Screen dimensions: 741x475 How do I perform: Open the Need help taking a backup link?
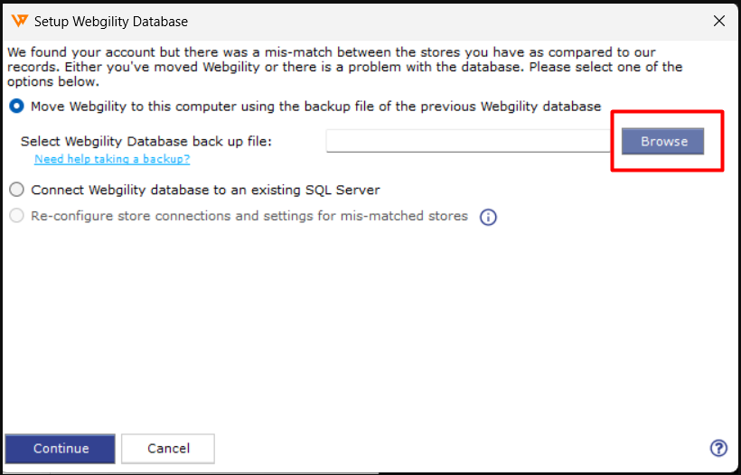112,159
